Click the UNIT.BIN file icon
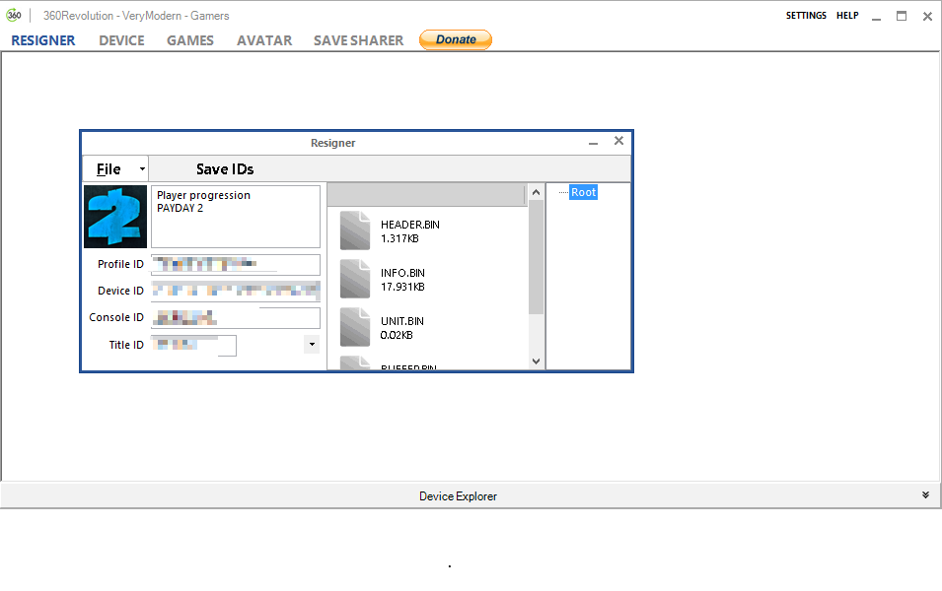The width and height of the screenshot is (942, 591). pyautogui.click(x=355, y=327)
